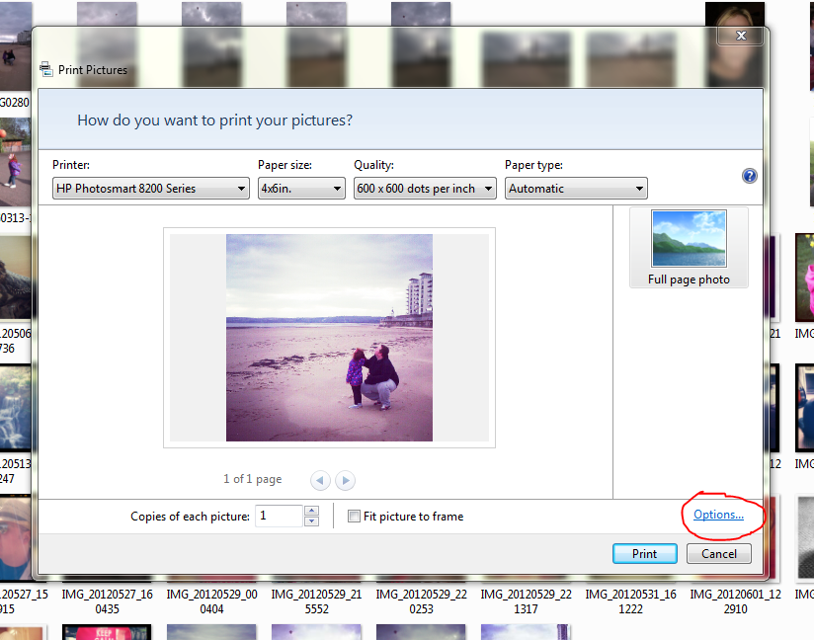Enable Fit picture to frame checkbox

pyautogui.click(x=354, y=516)
